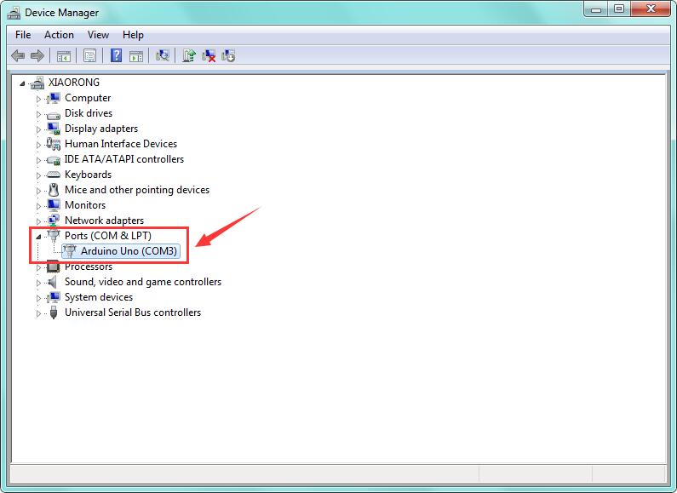The height and width of the screenshot is (493, 677).
Task: Click the Human Interface Devices icon
Action: [x=54, y=144]
